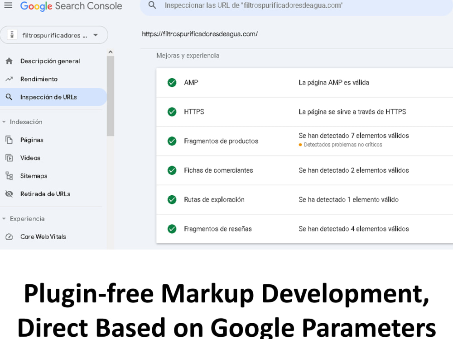
Task: Click green check for Fragmentos de productos
Action: point(172,141)
